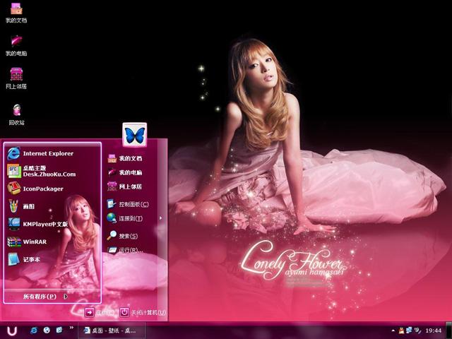Expand the 连接到(T) submenu arrow
Image resolution: width=452 pixels, height=339 pixels.
click(x=160, y=218)
